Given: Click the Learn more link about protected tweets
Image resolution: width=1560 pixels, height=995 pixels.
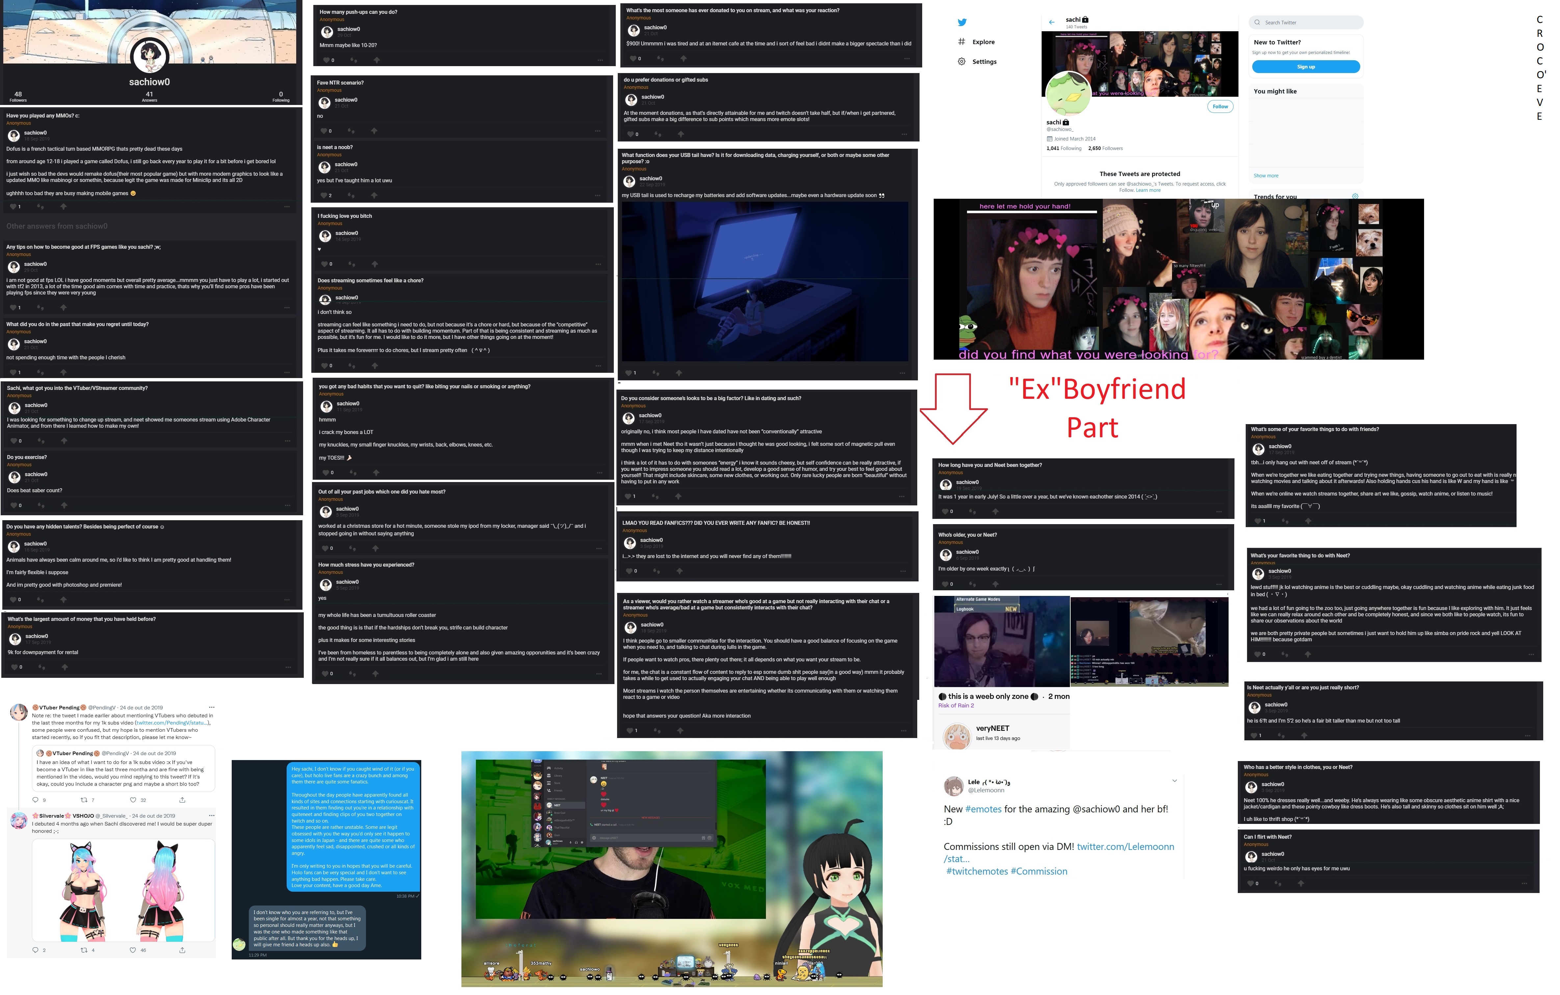Looking at the screenshot, I should point(1148,191).
